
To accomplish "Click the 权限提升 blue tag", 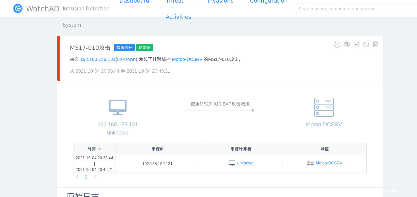I will (124, 48).
